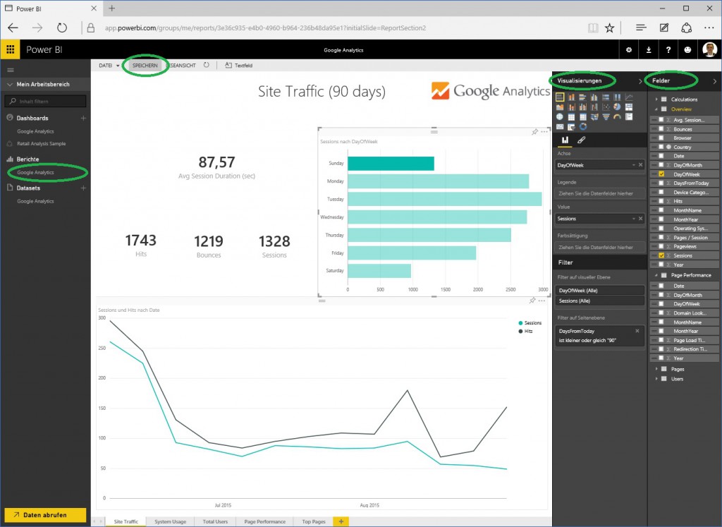
Task: Open the Power BI app launcher grid
Action: pos(10,50)
